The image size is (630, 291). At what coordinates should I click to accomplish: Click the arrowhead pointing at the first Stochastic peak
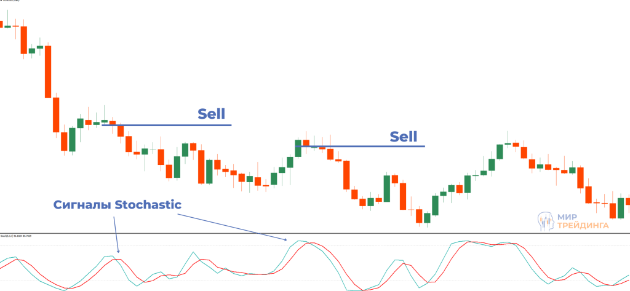[x=119, y=251]
